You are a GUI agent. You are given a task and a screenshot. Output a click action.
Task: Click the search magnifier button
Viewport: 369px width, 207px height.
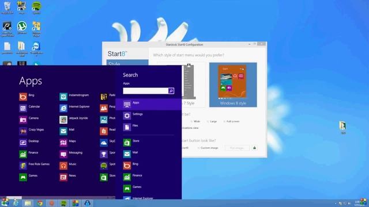[171, 91]
